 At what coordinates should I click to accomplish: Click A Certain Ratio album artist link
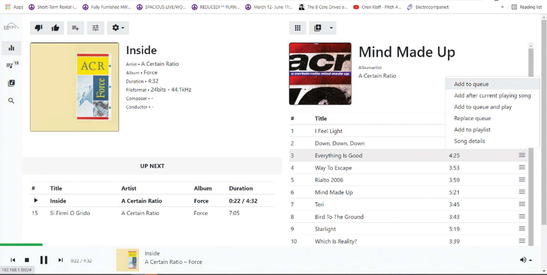click(377, 76)
